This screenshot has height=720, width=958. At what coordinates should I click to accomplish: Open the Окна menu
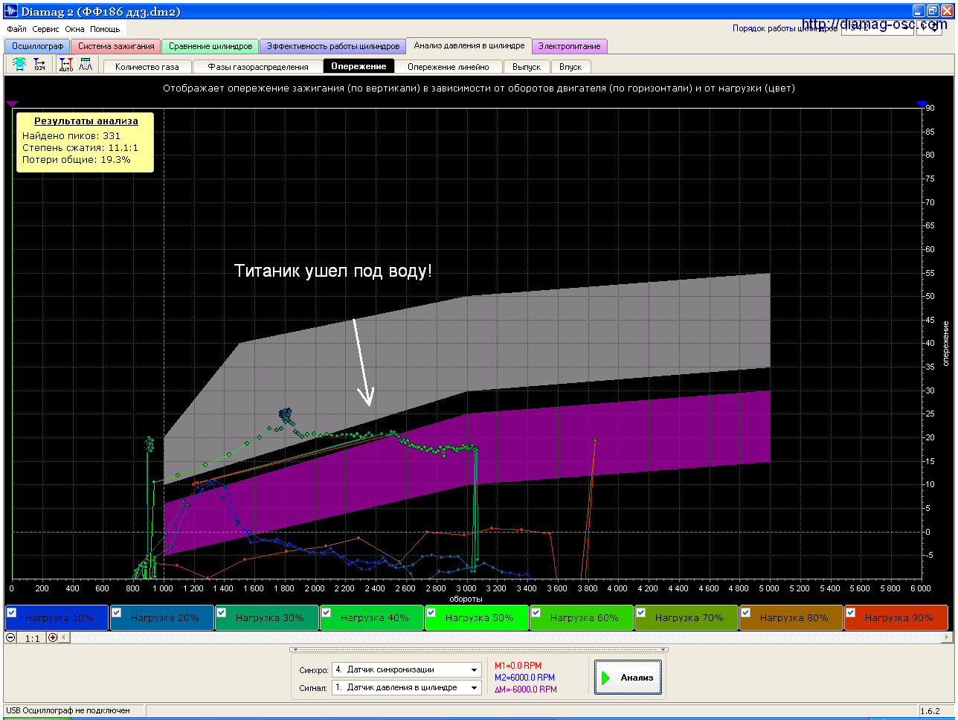pos(74,29)
